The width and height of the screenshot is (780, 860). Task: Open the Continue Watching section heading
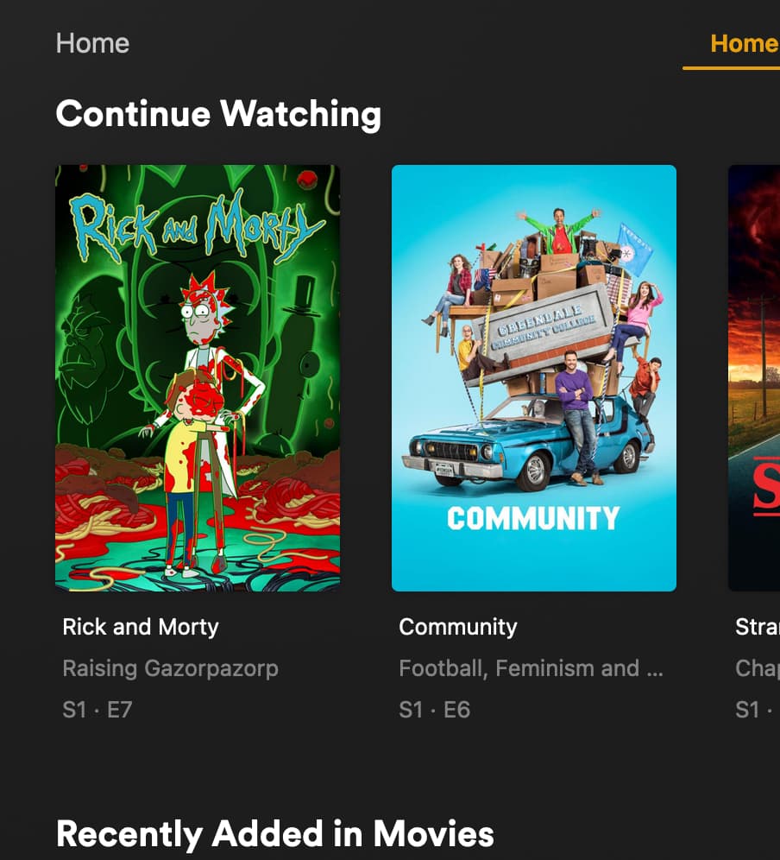[218, 114]
